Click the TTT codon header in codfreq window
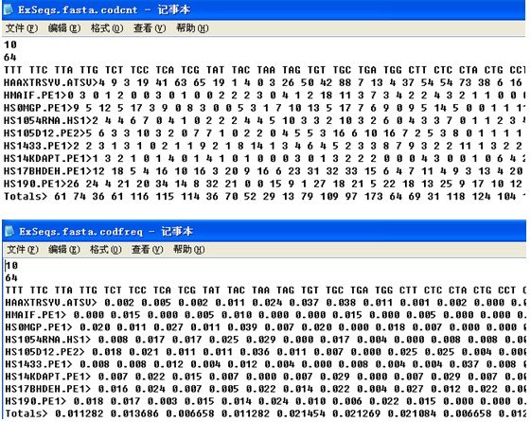This screenshot has height=422, width=531. [x=14, y=290]
